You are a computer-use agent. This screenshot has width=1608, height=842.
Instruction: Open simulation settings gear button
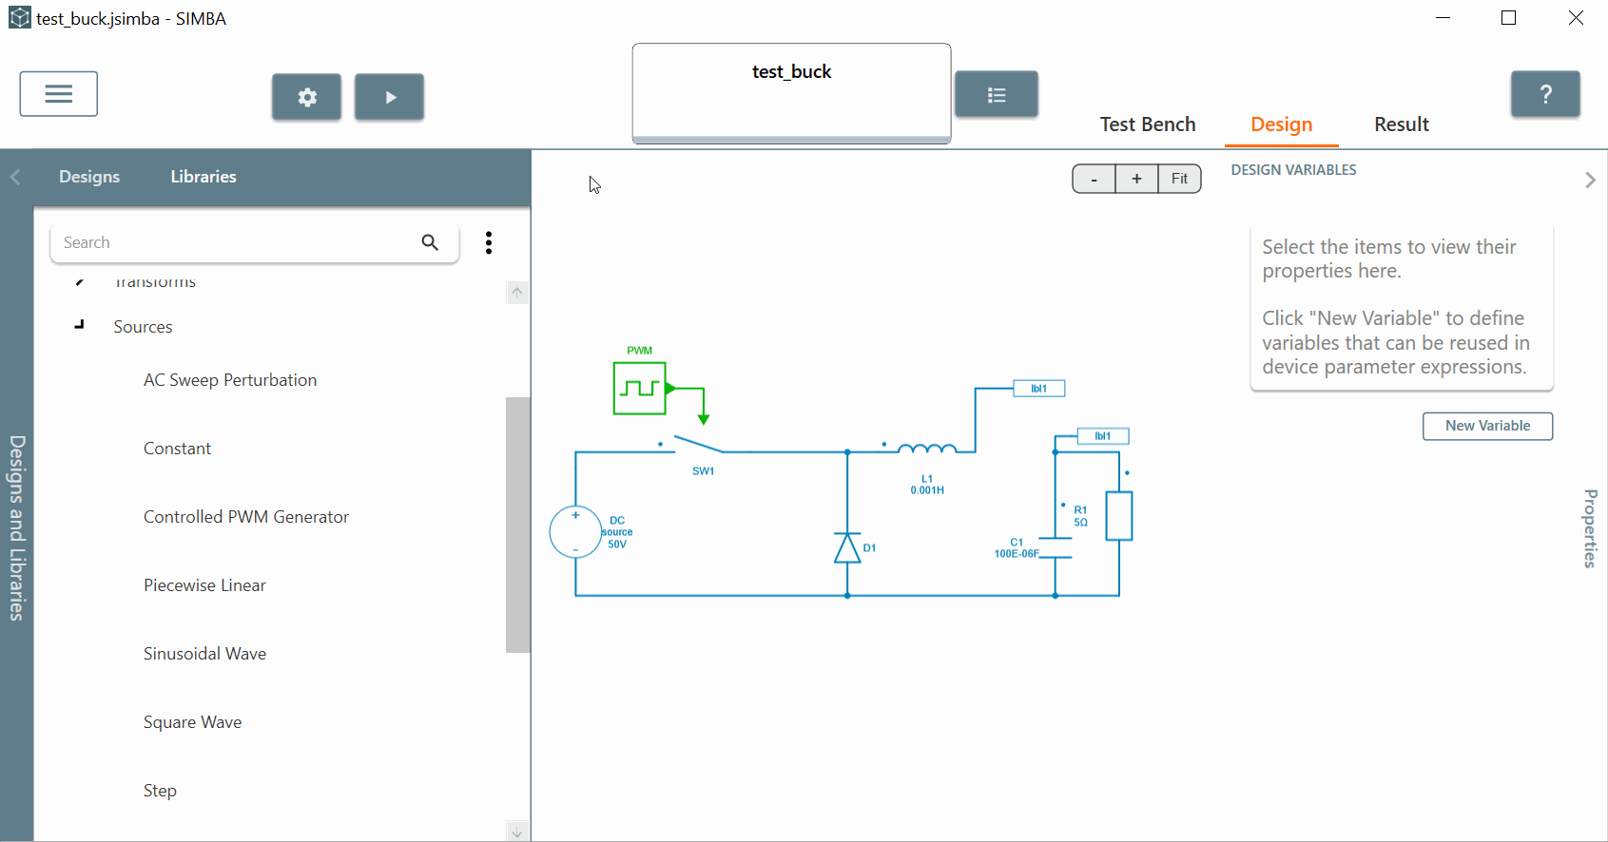coord(306,97)
